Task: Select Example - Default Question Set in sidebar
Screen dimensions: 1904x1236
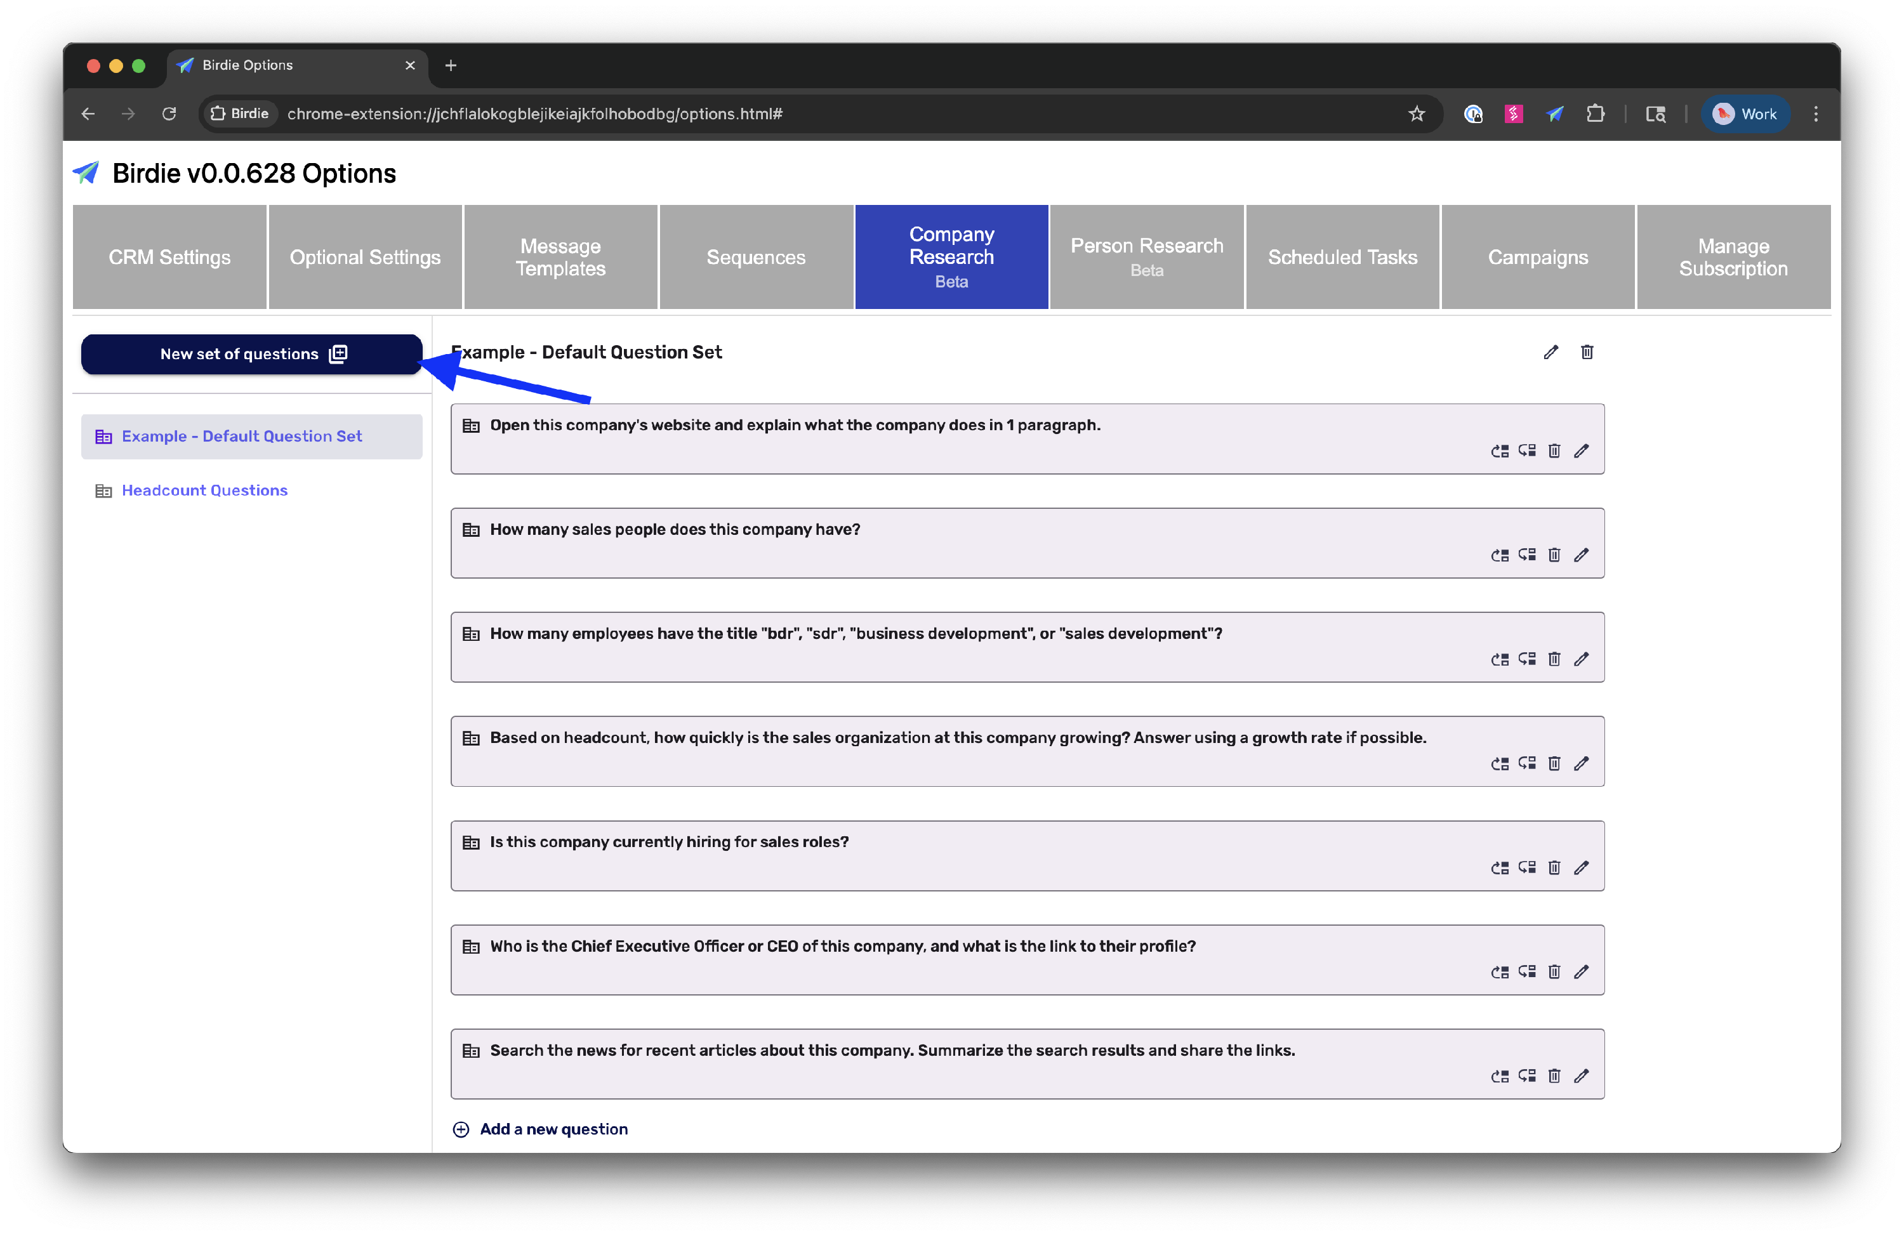Action: point(251,436)
